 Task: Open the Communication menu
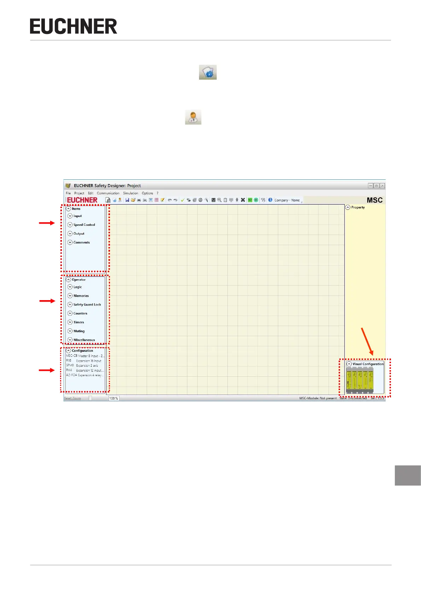pyautogui.click(x=108, y=193)
